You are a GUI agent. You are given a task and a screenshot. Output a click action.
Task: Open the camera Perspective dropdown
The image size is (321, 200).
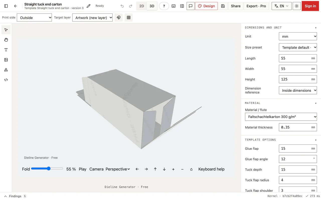point(118,169)
